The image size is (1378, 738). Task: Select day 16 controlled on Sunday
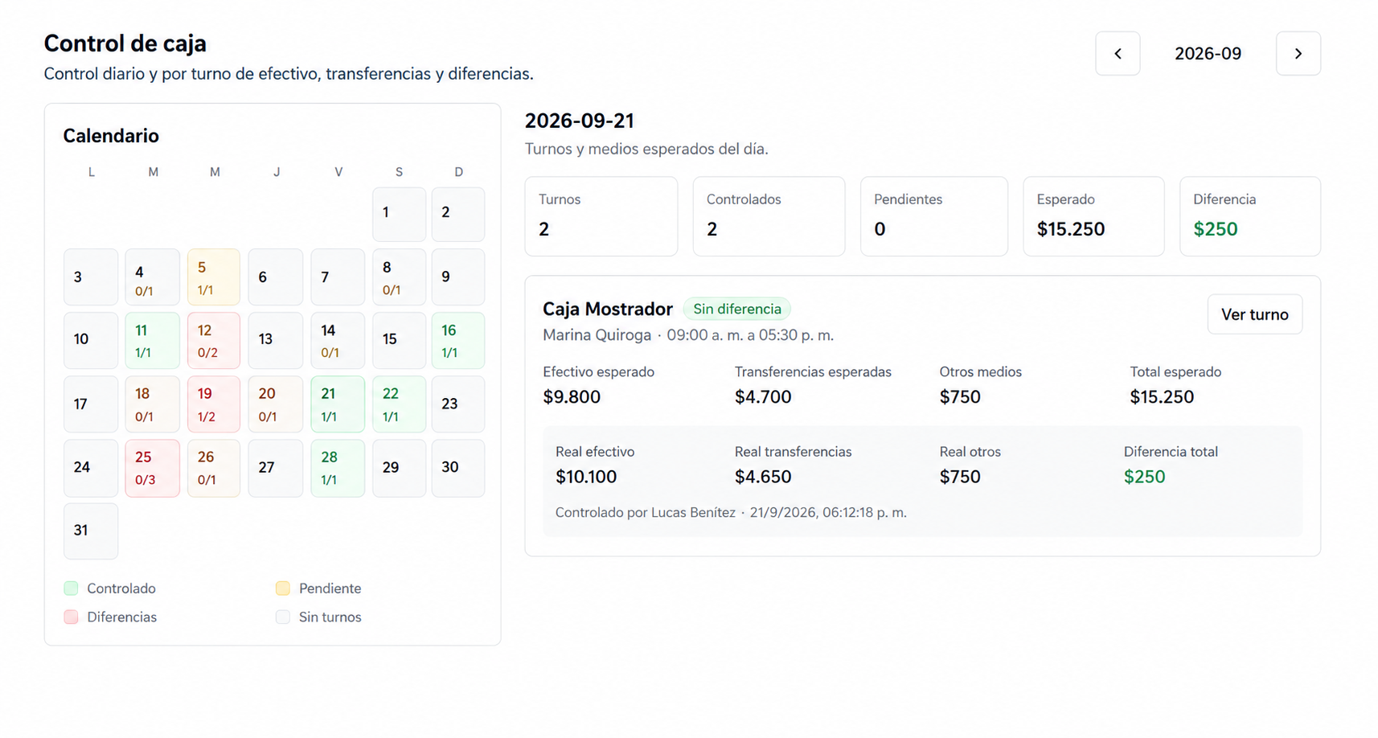click(457, 341)
